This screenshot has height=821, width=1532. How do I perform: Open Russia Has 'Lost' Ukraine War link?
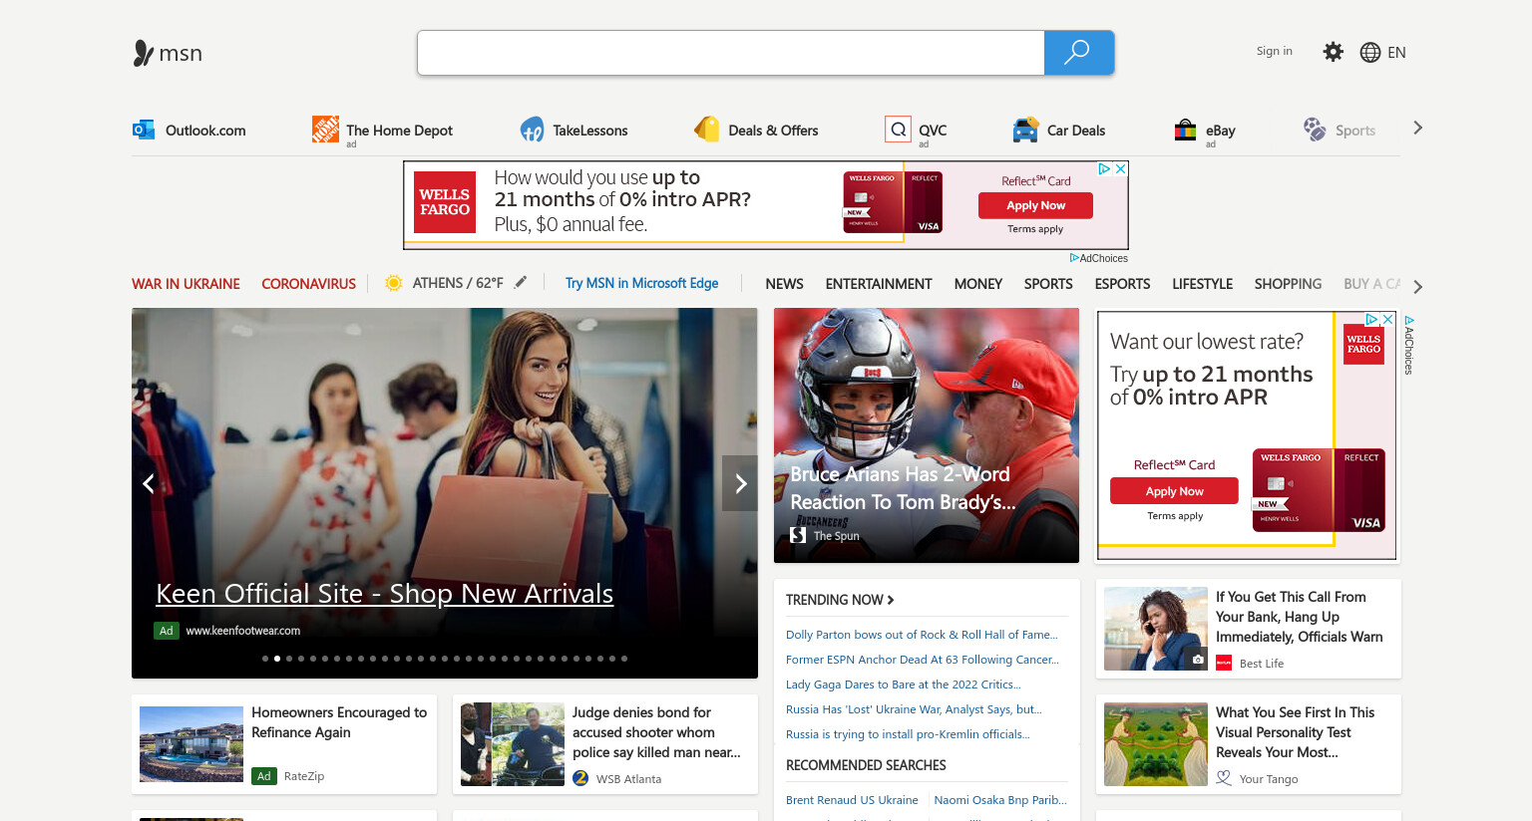914,709
